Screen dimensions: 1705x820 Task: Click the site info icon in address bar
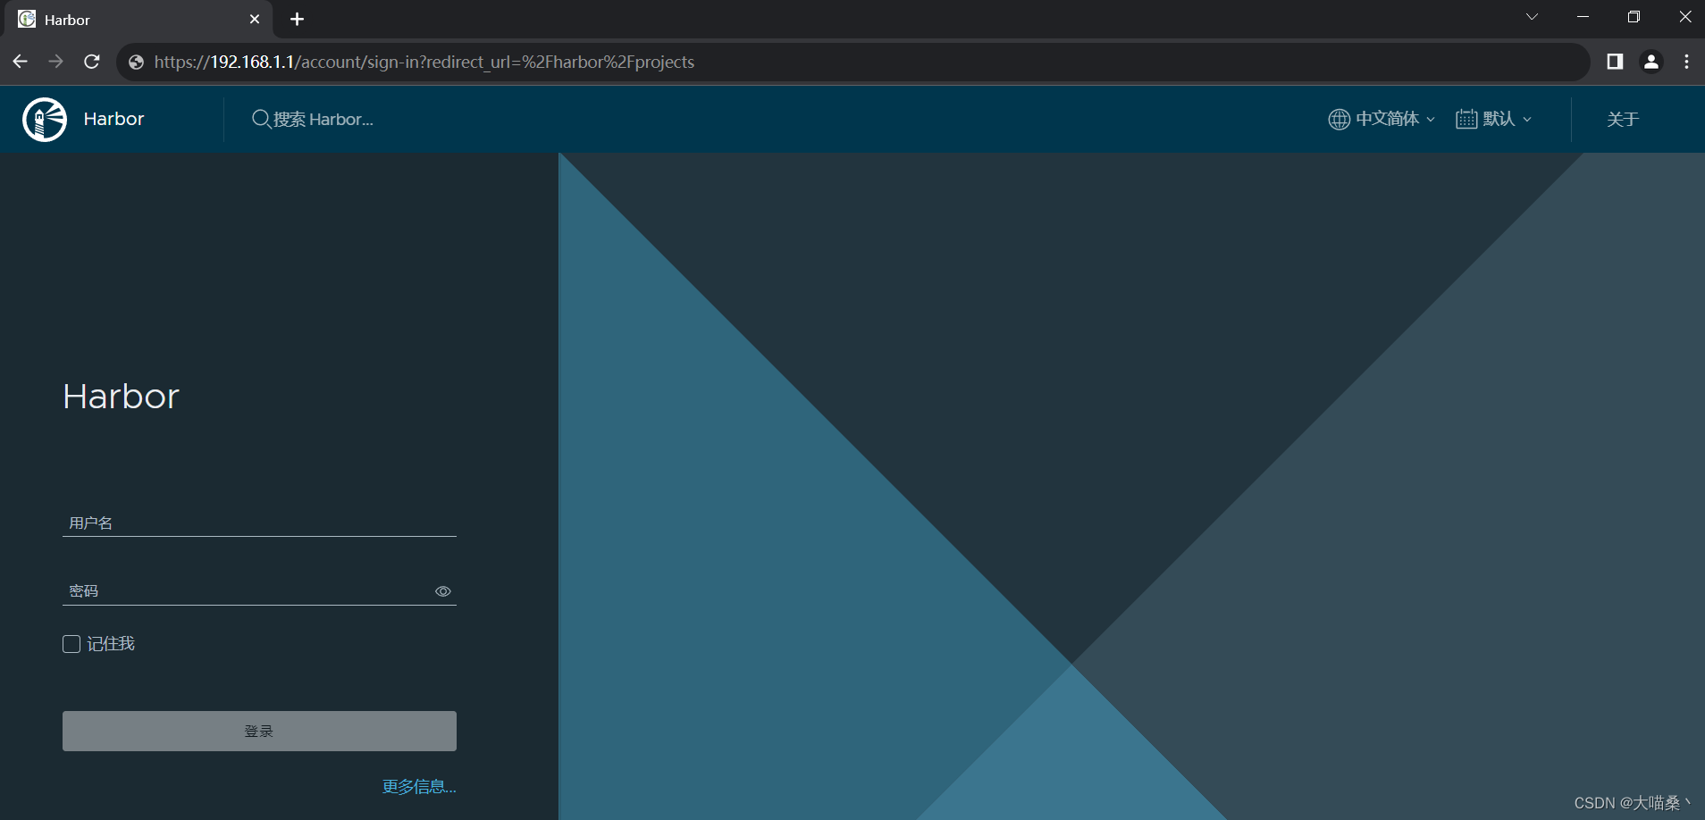(x=137, y=62)
